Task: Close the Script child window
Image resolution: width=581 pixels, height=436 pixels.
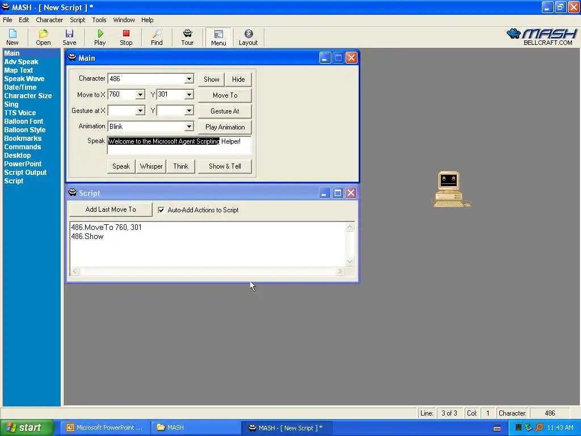Action: coord(351,193)
